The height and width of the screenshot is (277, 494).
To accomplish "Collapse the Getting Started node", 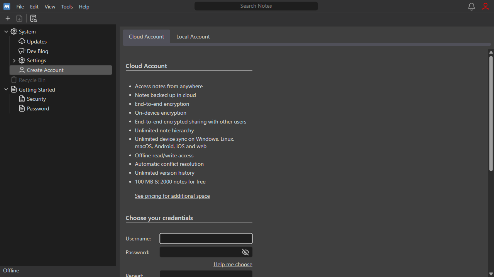I will 6,90.
